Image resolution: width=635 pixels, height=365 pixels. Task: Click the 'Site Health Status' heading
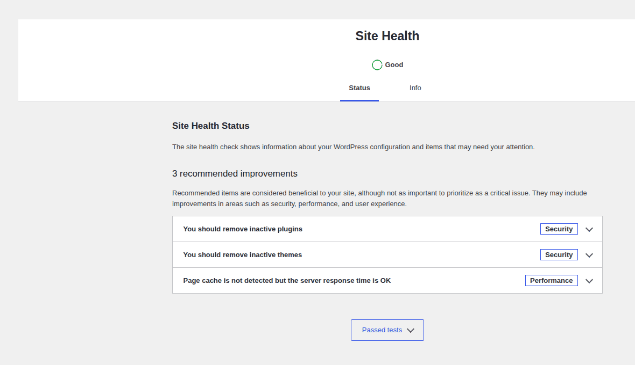210,126
